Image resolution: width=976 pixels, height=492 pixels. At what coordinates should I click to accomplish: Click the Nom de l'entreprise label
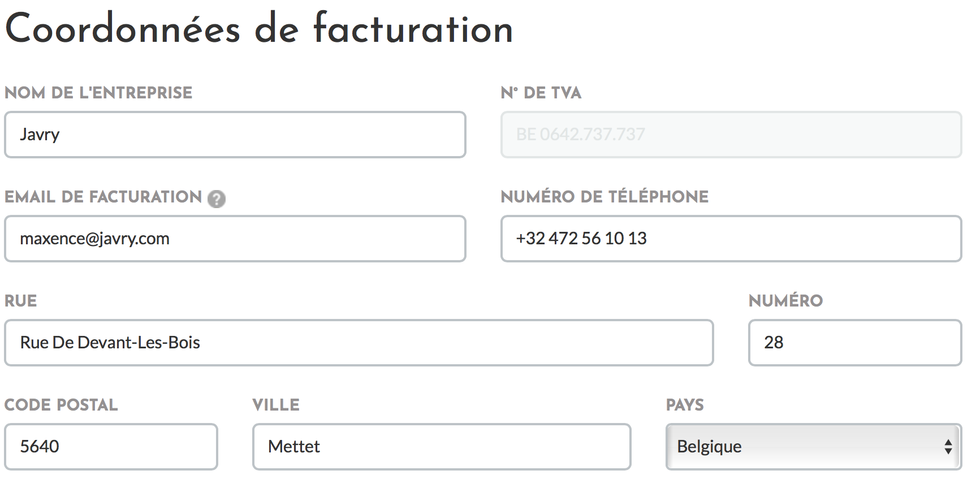click(98, 93)
